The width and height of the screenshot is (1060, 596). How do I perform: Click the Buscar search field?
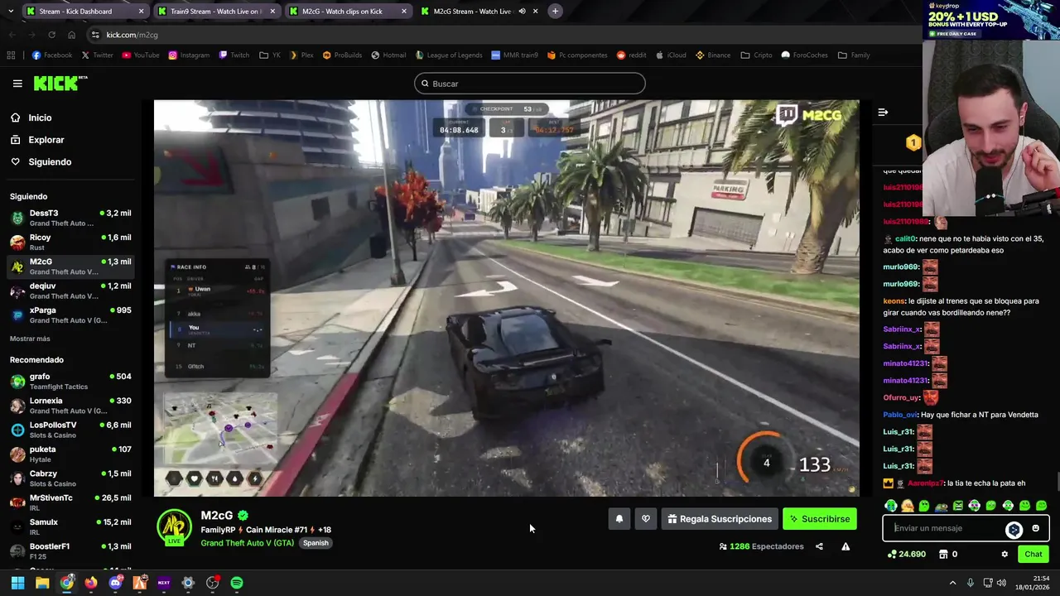530,84
